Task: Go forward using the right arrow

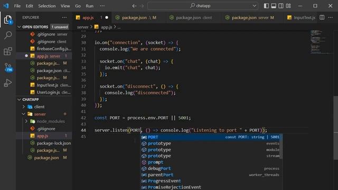Action: click(142, 6)
